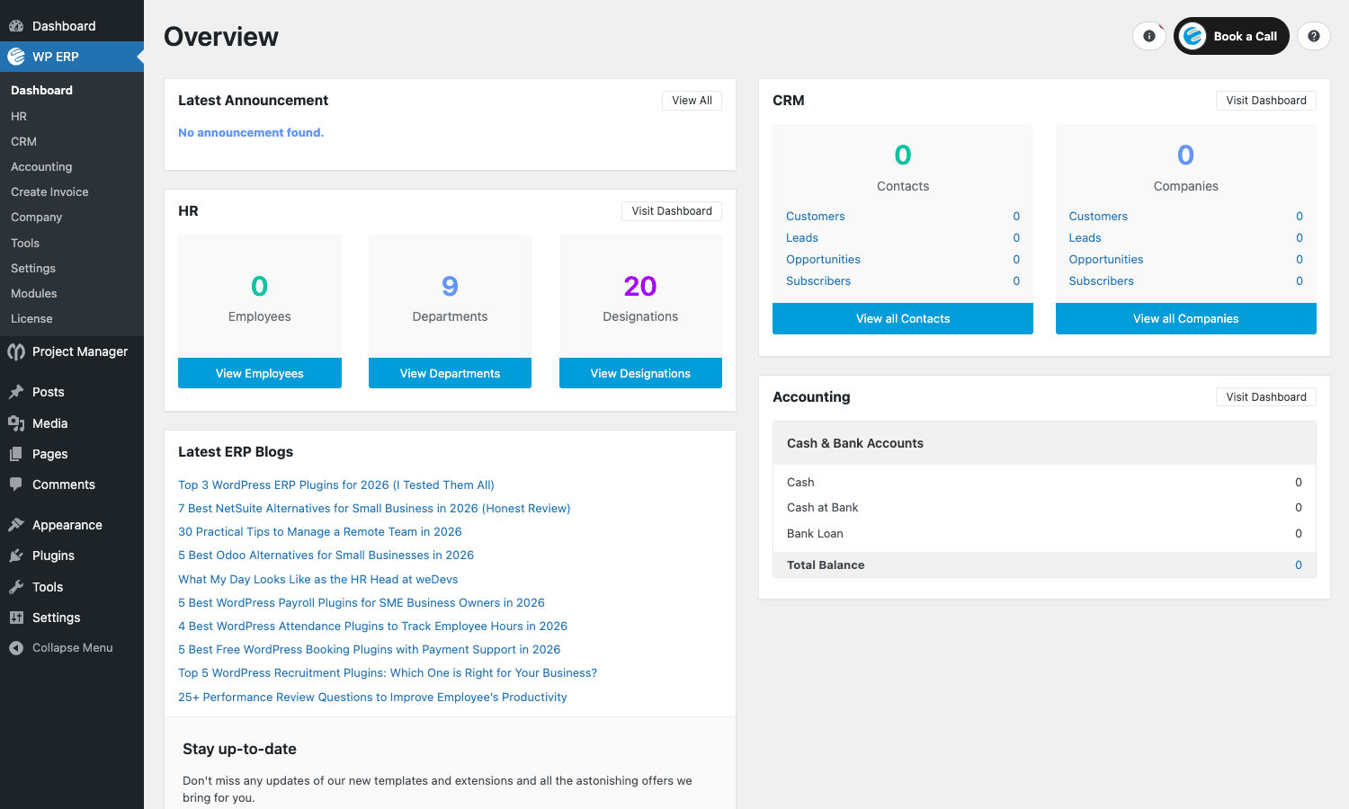Click the Collapse Menu arrow icon
Viewport: 1349px width, 809px height.
click(16, 648)
